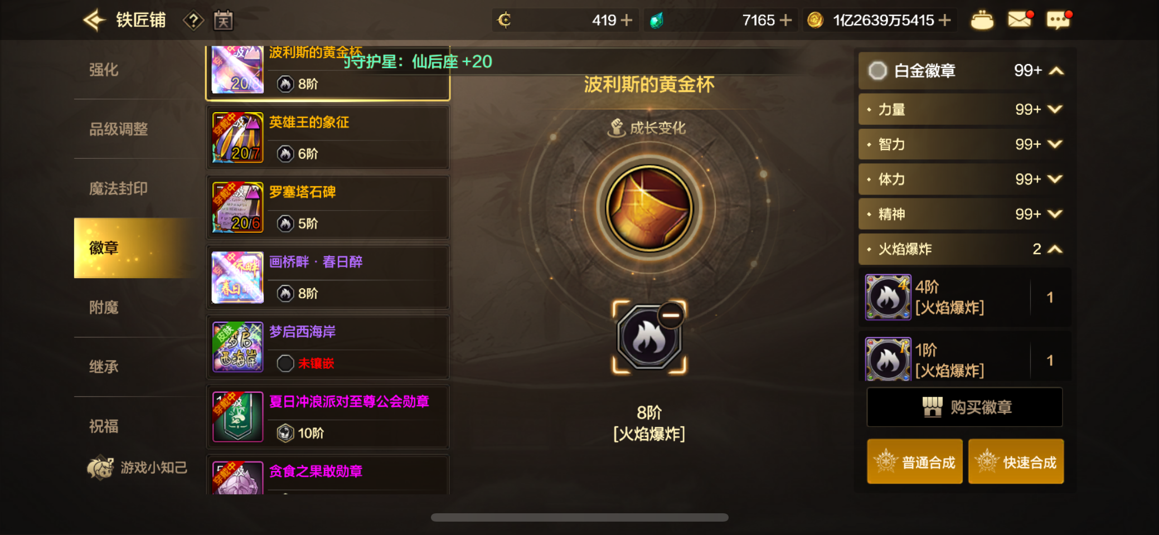Toggle the 白金徽章 round checkbox
1159x535 pixels.
tap(877, 71)
